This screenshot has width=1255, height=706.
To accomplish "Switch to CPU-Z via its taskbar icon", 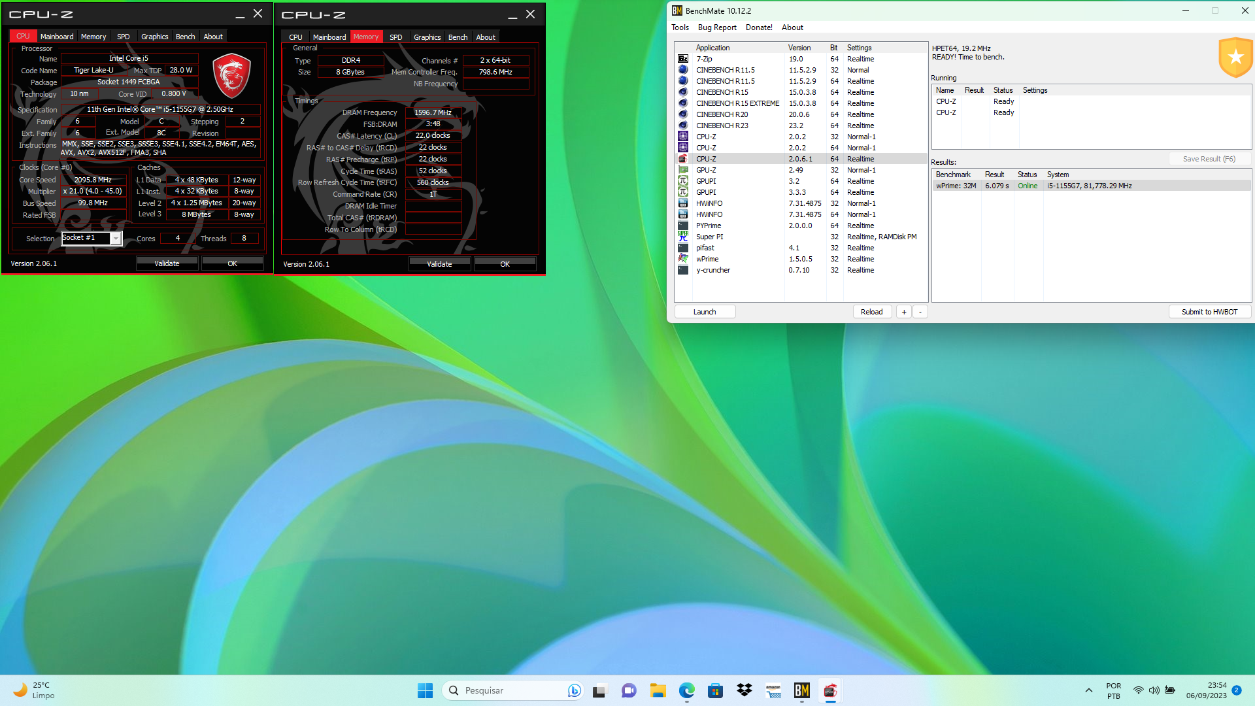I will [831, 690].
